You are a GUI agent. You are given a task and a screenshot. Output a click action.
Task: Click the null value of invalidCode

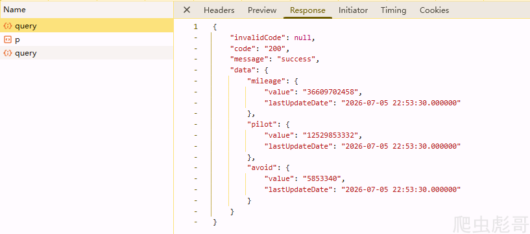click(x=302, y=37)
